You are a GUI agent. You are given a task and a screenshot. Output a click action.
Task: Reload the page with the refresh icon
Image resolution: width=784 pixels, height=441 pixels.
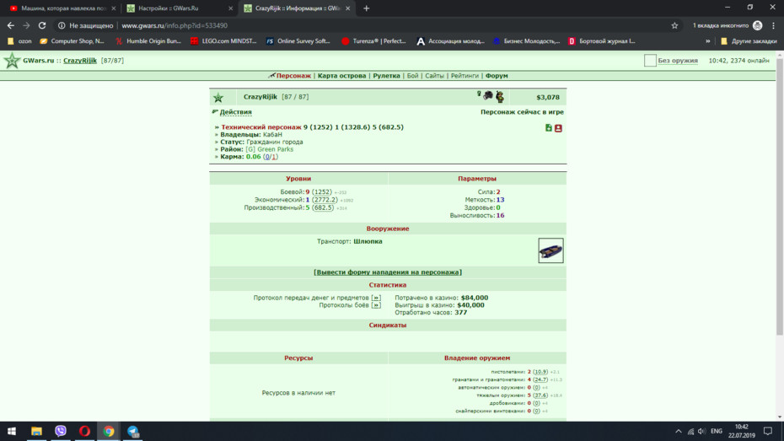(42, 25)
